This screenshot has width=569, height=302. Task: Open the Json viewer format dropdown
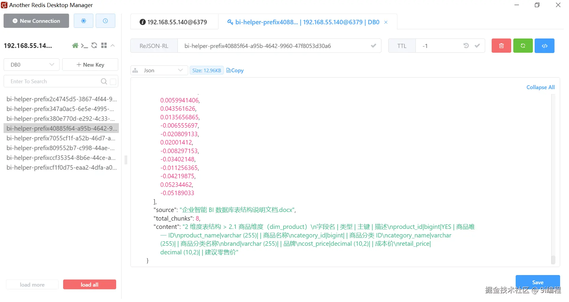pos(159,70)
